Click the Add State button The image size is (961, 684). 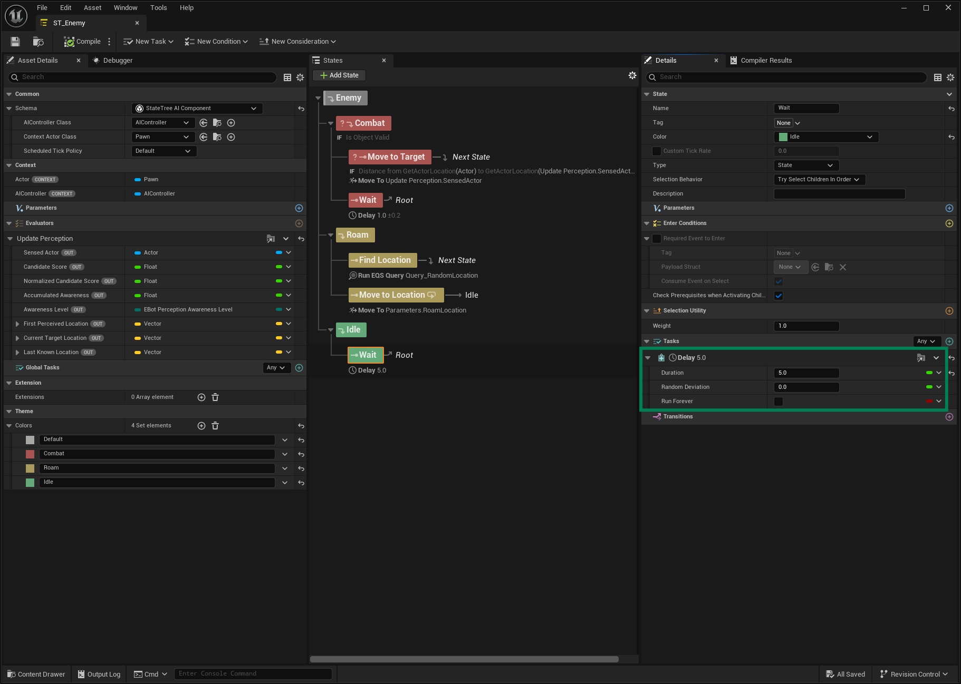(x=339, y=75)
